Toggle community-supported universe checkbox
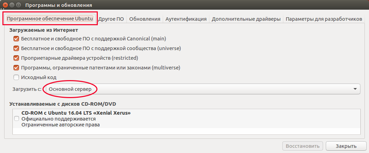 (16, 48)
